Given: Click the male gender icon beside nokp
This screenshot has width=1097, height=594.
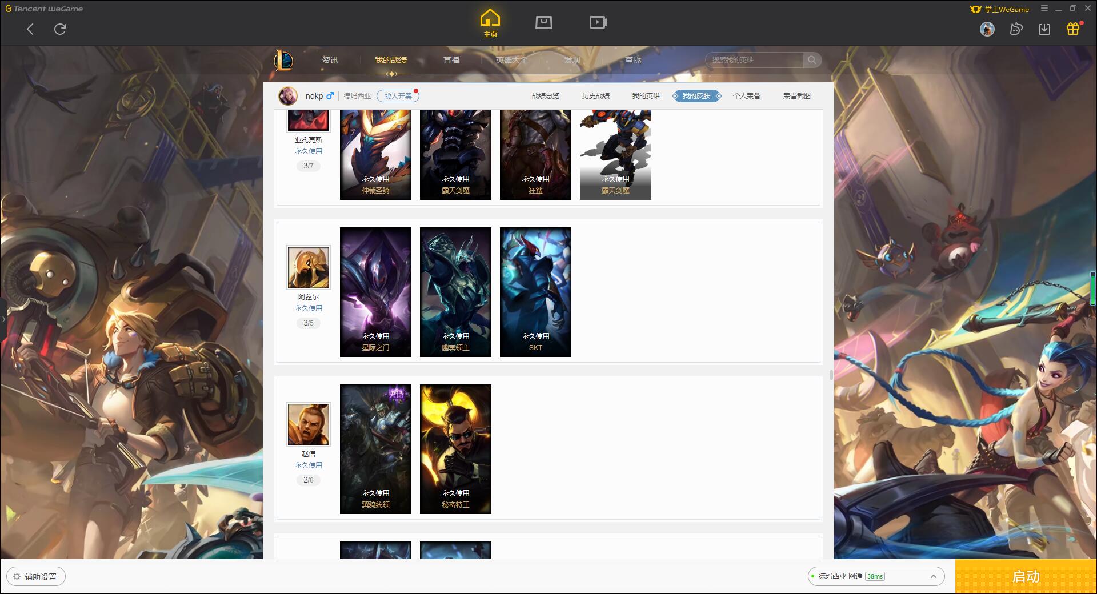Looking at the screenshot, I should [x=330, y=96].
